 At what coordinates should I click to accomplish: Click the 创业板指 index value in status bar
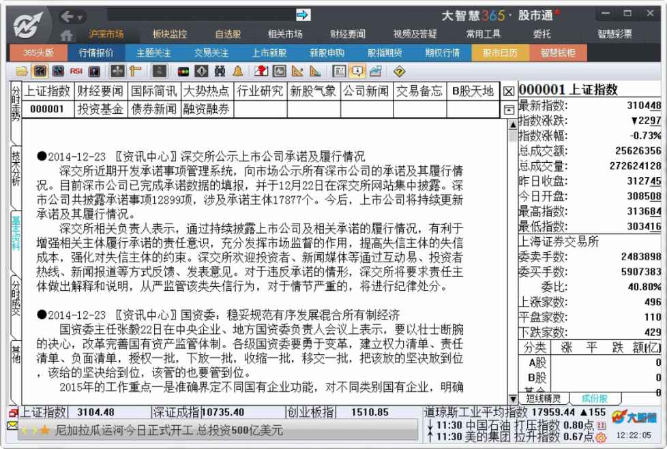[x=370, y=412]
